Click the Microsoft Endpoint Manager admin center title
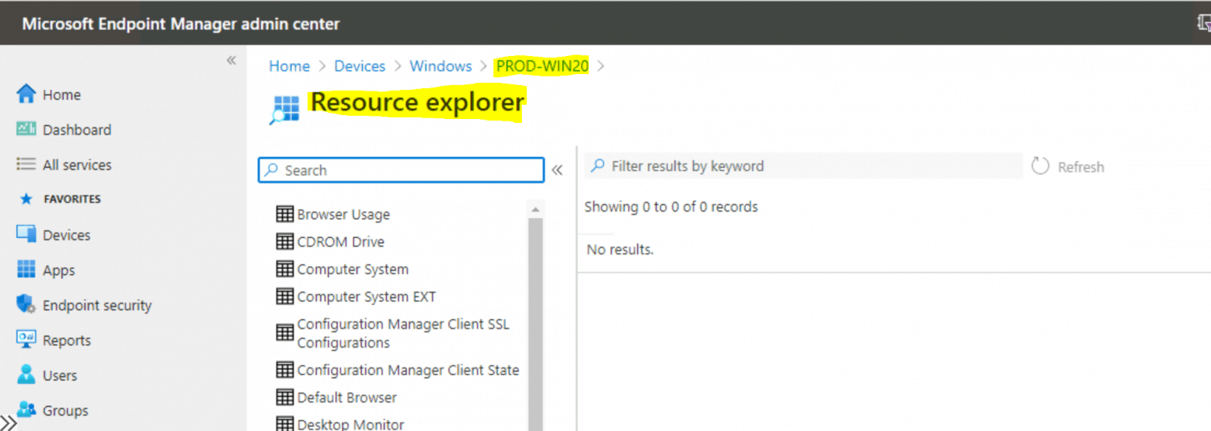Viewport: 1211px width, 431px height. 181,24
